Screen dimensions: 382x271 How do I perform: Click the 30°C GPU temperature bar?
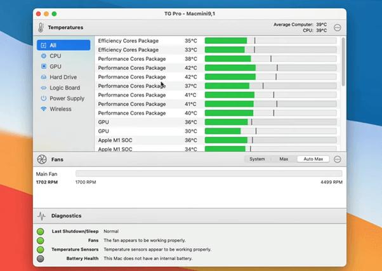[271, 131]
